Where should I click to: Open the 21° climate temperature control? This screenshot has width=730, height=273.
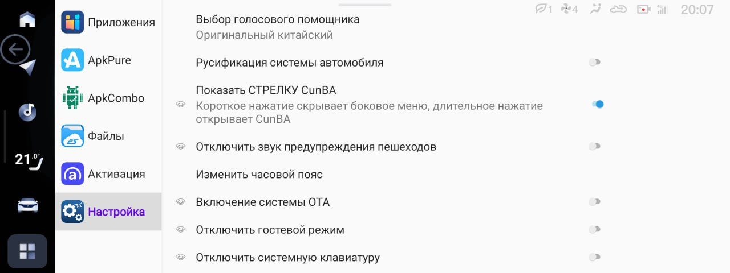pyautogui.click(x=28, y=160)
